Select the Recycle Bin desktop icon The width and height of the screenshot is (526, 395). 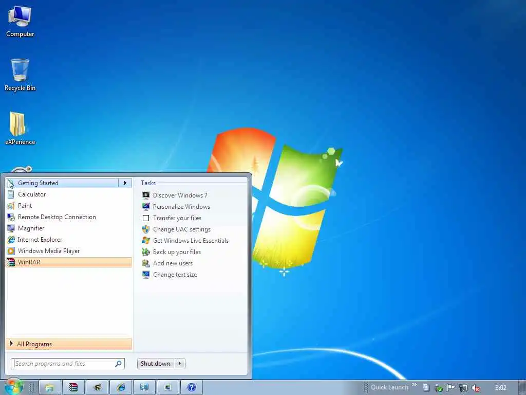20,75
